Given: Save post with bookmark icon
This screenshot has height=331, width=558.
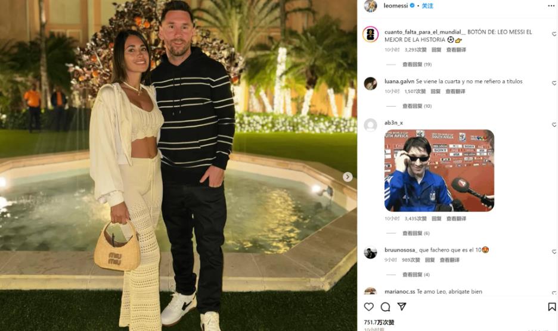Looking at the screenshot, I should [x=551, y=307].
